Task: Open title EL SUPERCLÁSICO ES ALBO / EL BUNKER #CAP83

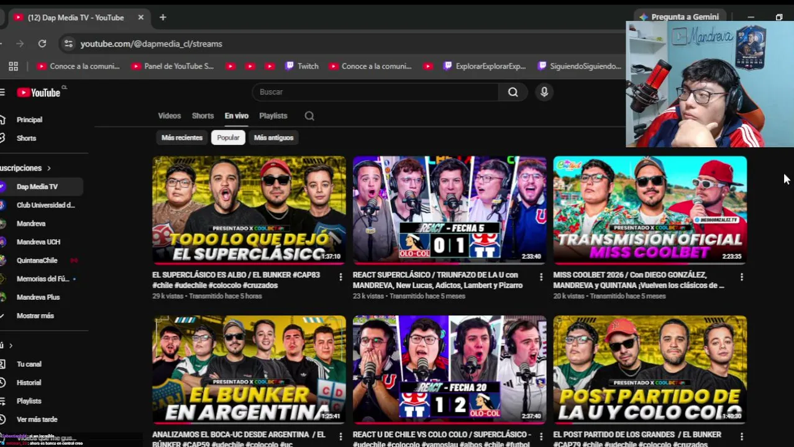Action: coord(236,280)
